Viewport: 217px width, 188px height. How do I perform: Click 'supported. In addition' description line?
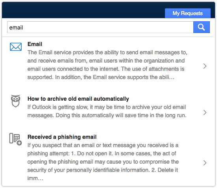click(x=101, y=77)
